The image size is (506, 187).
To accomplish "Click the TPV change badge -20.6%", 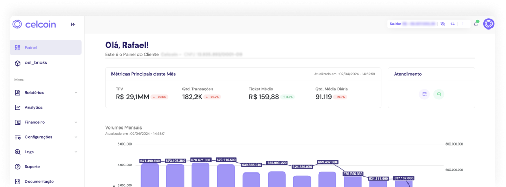I will [159, 97].
